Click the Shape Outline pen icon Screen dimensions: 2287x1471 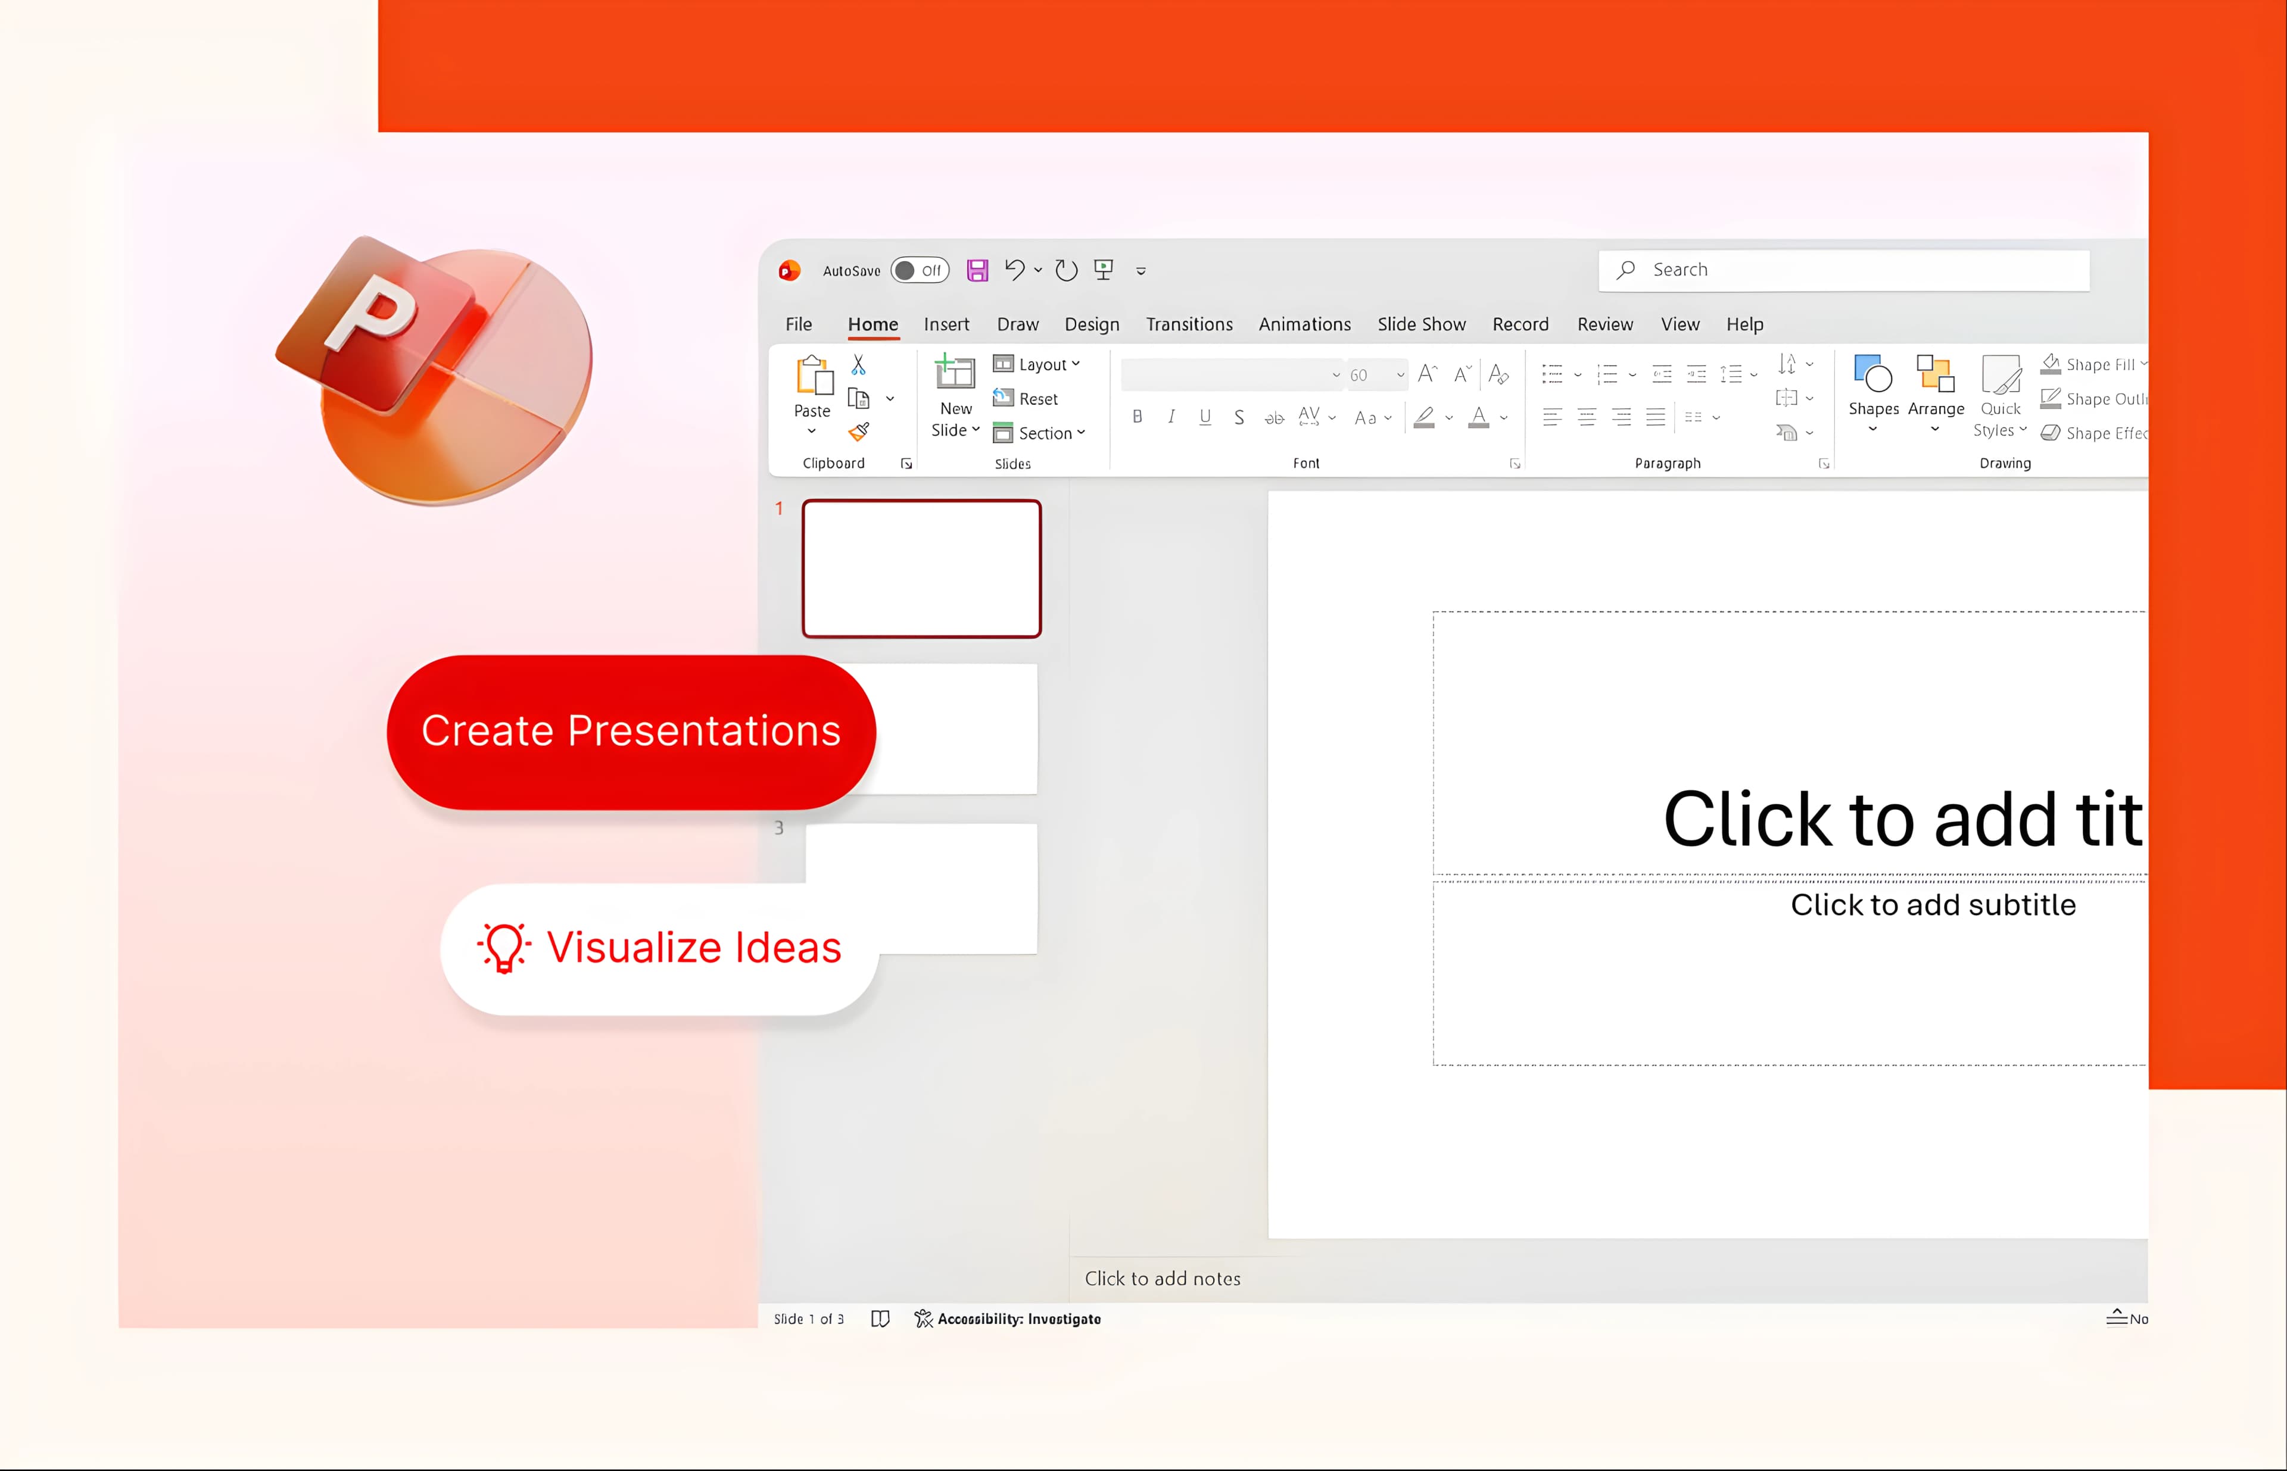[2050, 398]
